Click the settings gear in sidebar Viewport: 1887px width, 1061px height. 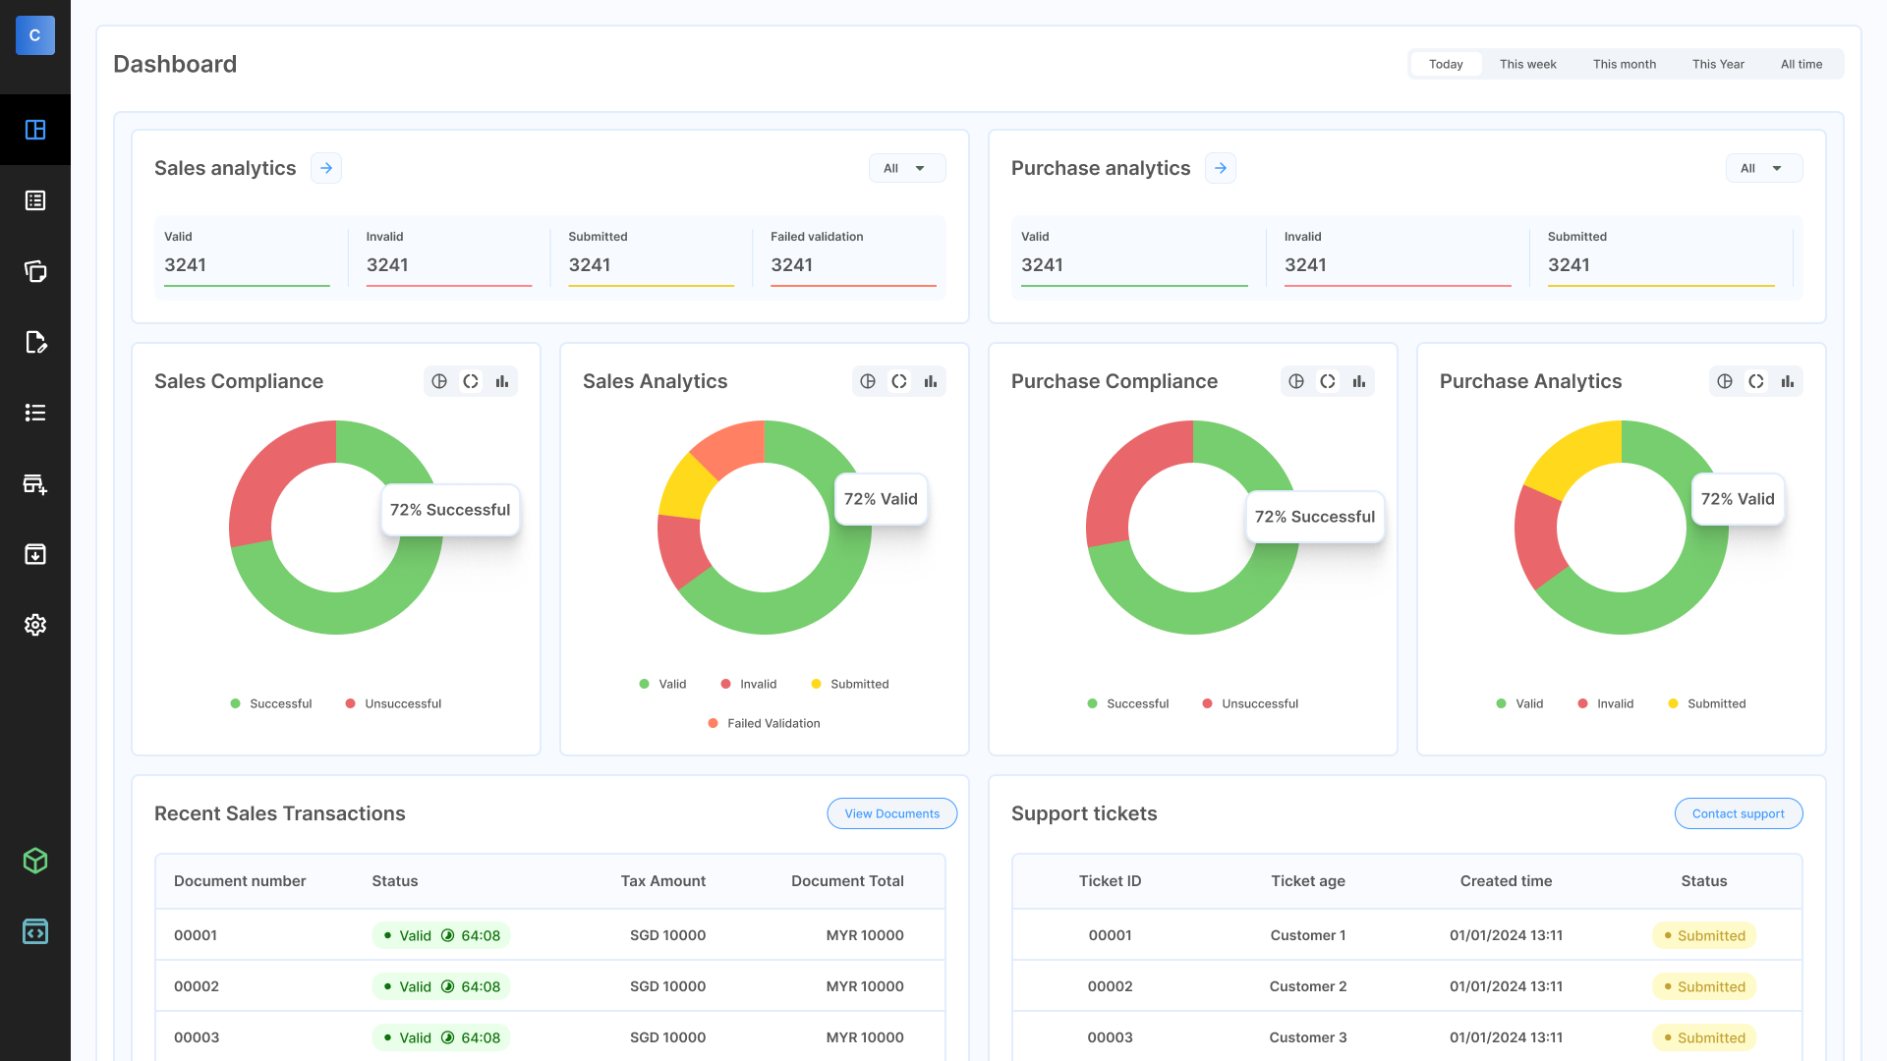(x=35, y=625)
